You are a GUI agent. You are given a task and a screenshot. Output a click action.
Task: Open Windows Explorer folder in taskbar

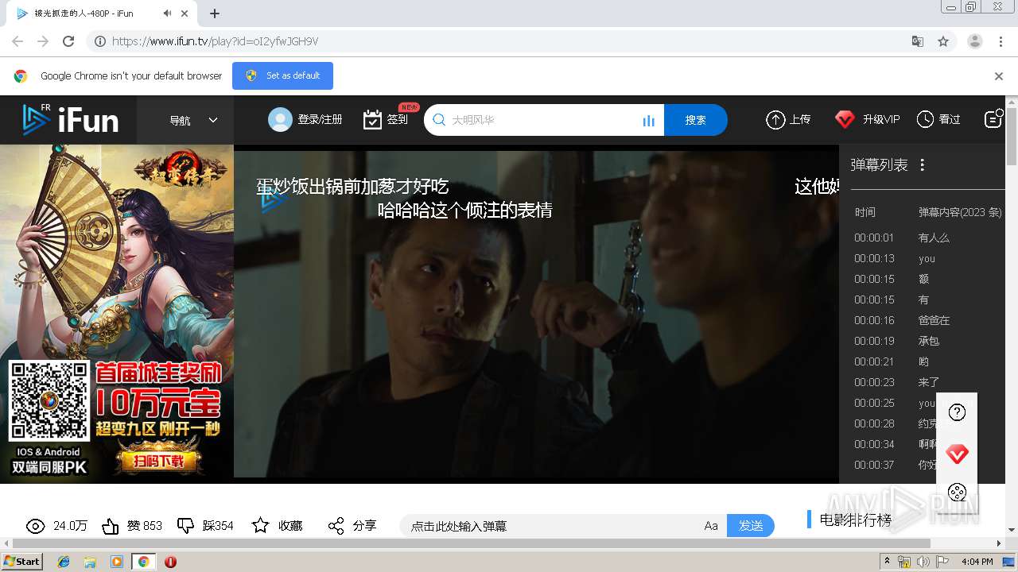click(90, 562)
